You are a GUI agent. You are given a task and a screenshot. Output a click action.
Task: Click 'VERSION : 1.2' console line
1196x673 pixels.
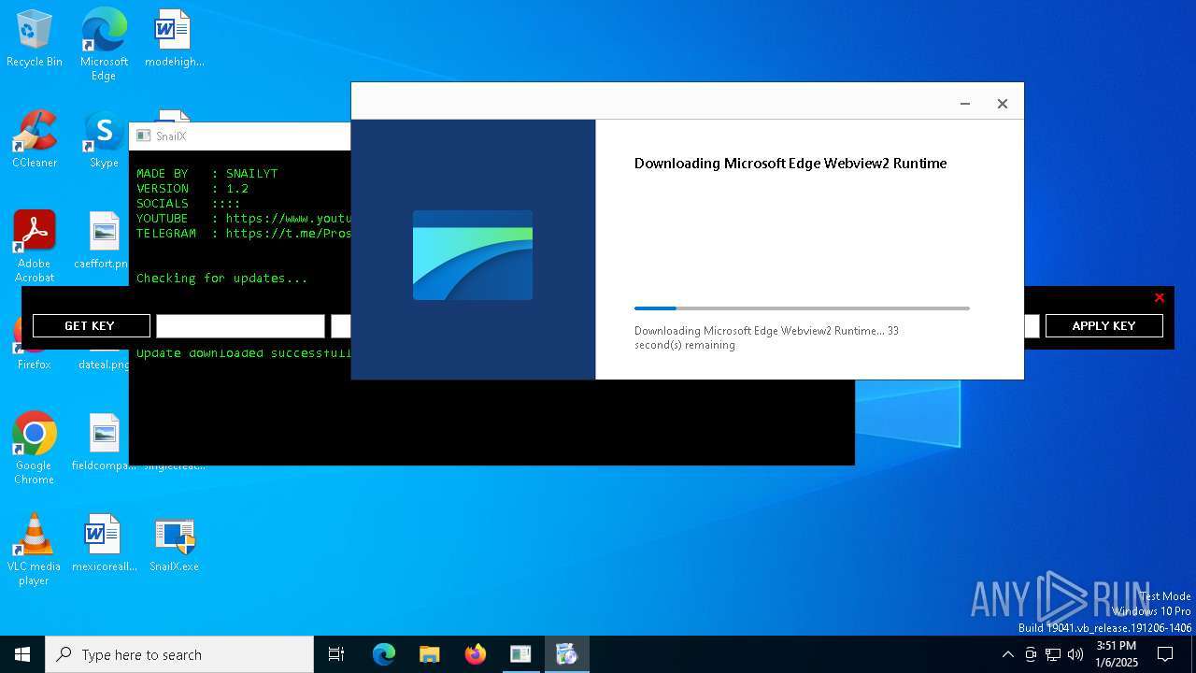pyautogui.click(x=192, y=188)
